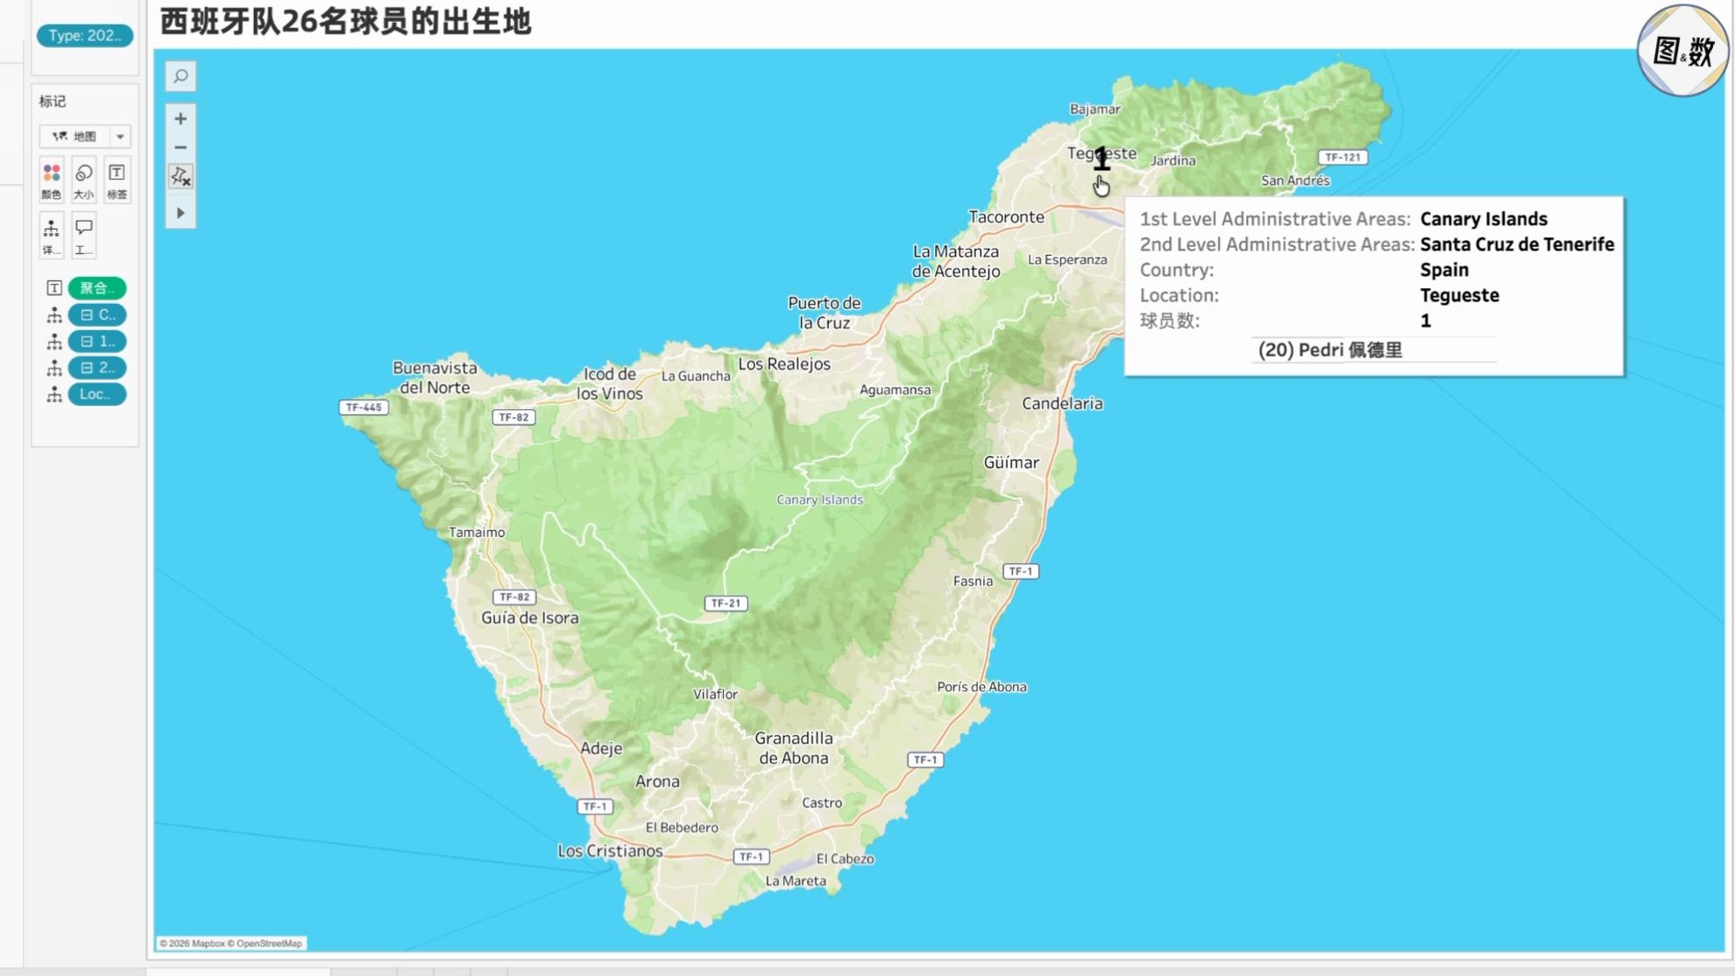Zoom out of the map

tap(181, 147)
